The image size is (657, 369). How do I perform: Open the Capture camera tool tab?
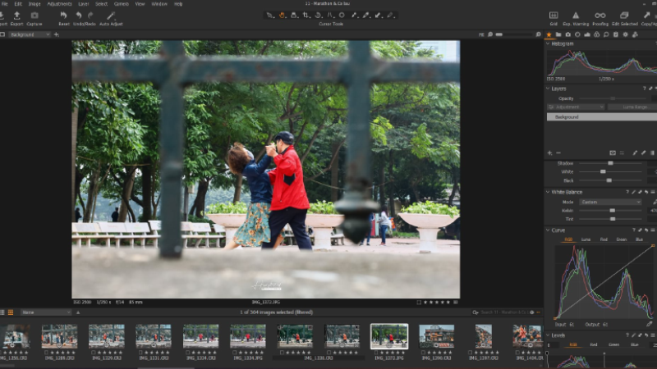point(567,34)
